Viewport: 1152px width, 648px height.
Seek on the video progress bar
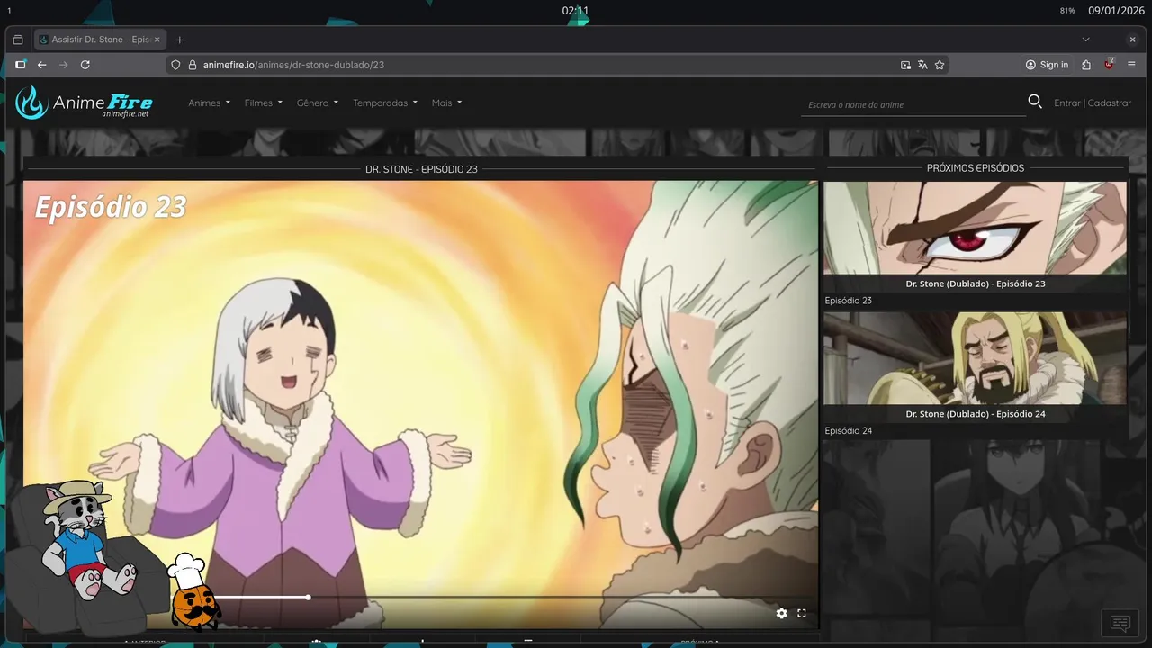click(x=504, y=597)
